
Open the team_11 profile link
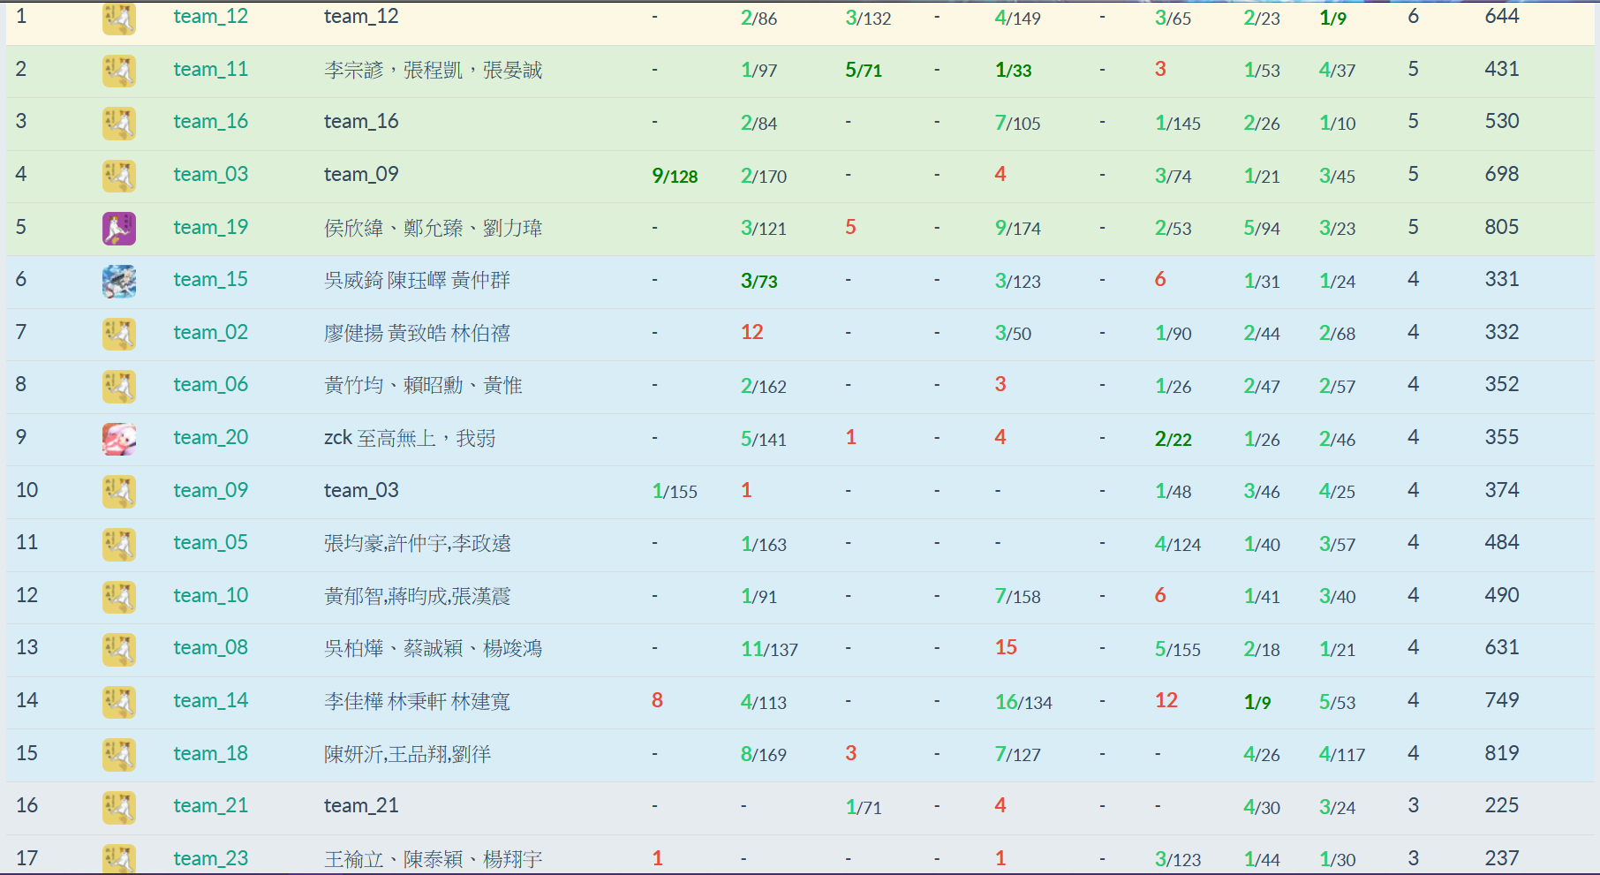click(x=210, y=70)
